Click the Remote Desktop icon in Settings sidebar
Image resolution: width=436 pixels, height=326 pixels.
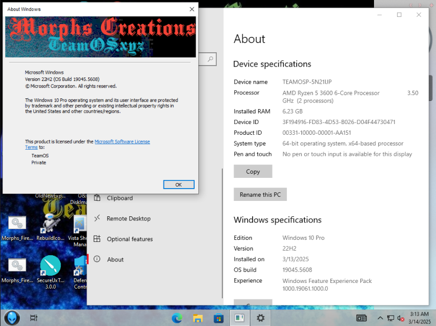[97, 218]
